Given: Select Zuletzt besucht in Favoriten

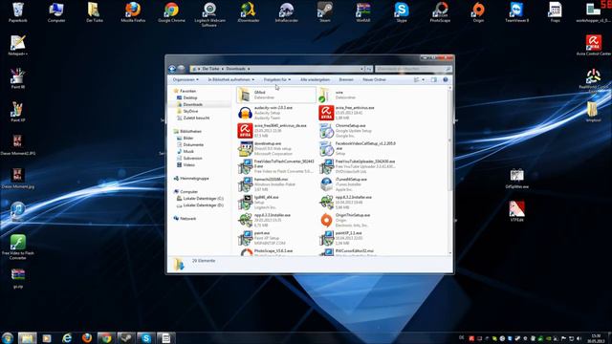Looking at the screenshot, I should click(196, 118).
